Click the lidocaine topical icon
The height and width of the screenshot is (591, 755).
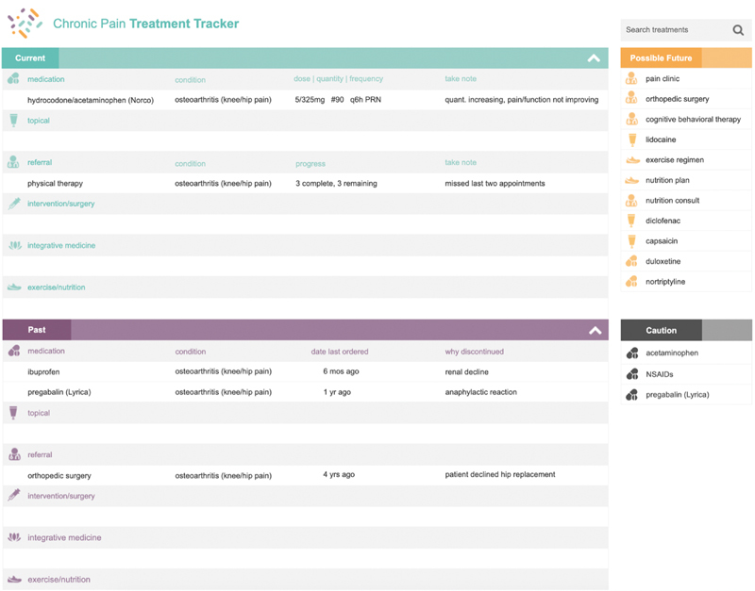[632, 140]
